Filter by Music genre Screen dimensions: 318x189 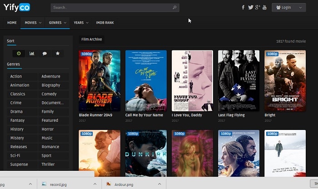tap(54, 138)
